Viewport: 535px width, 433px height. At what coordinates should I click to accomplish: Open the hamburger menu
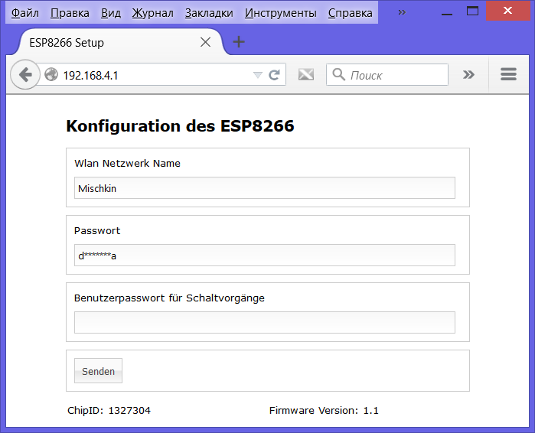click(508, 75)
